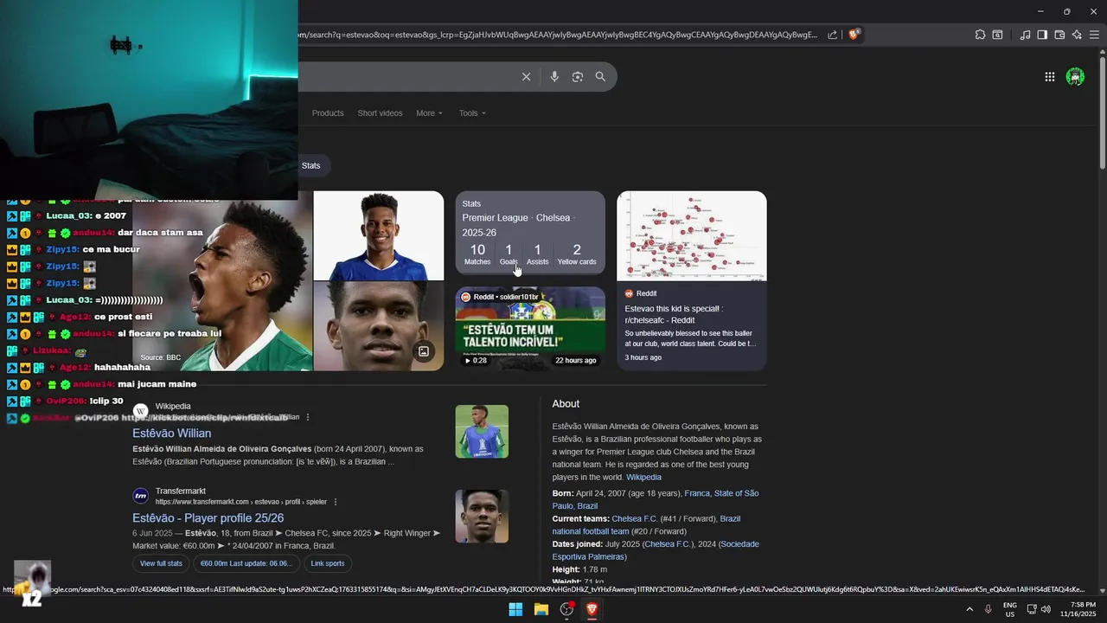Open the Transfermarkt result thumbnail image
Screen dimensions: 1107x623
tap(482, 517)
